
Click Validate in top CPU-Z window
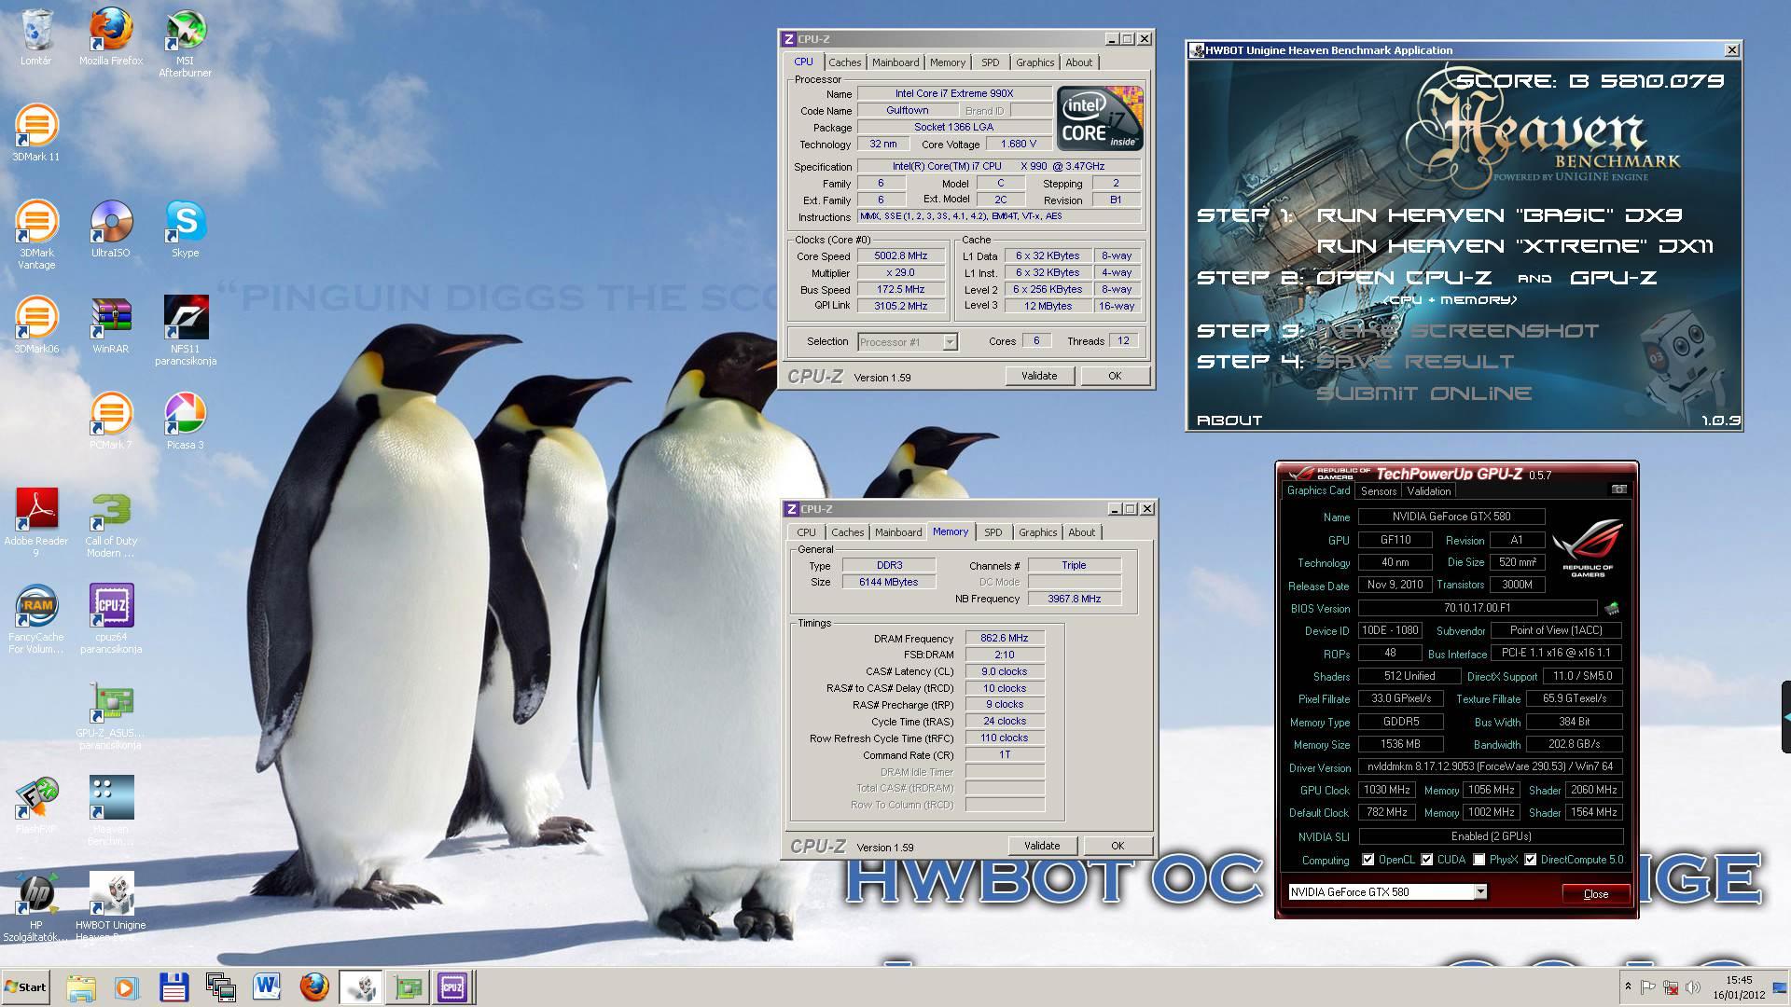1040,376
